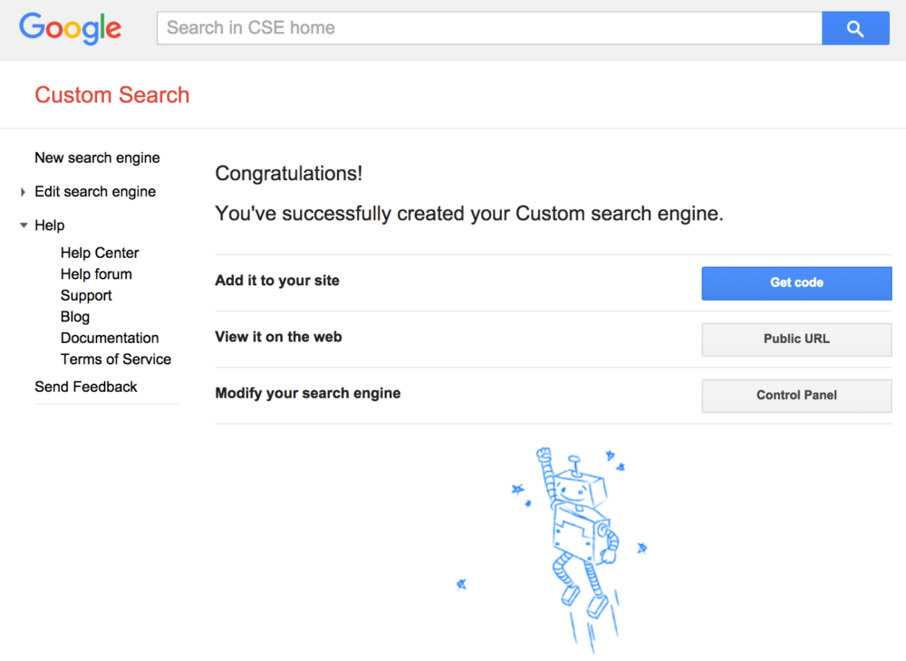Click the Custom Search heading
This screenshot has height=661, width=906.
click(111, 94)
